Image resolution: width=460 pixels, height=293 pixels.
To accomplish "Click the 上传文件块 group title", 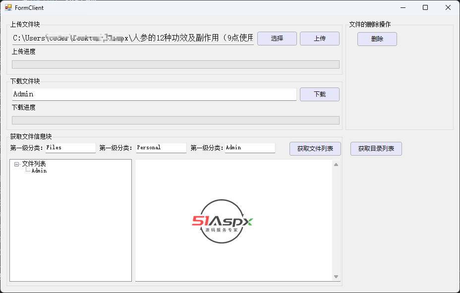I will 25,24.
